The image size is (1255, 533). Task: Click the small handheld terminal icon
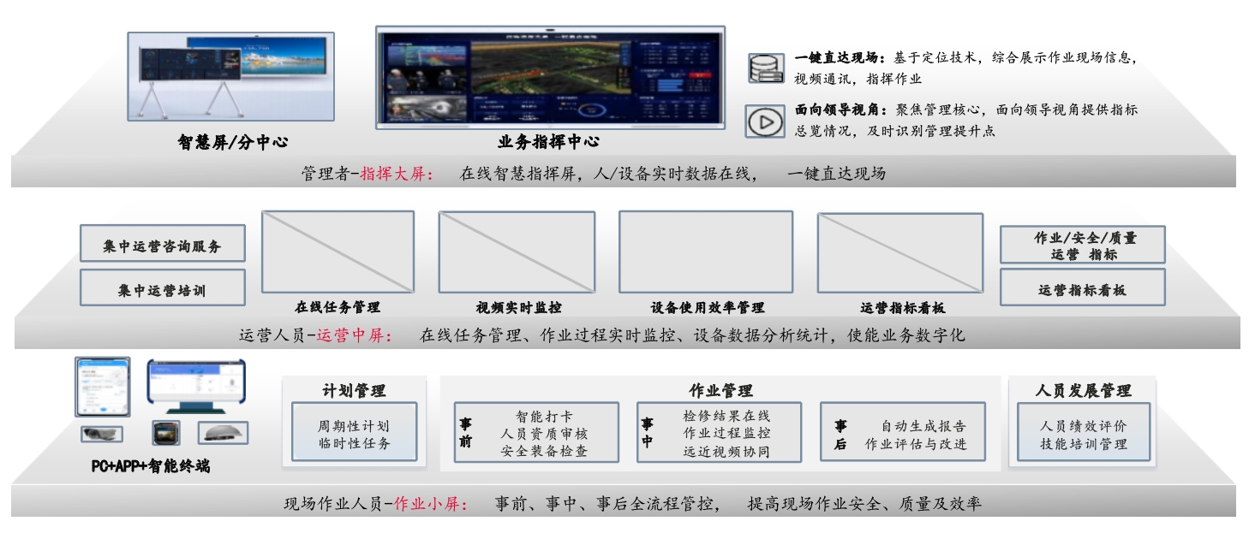pos(165,433)
